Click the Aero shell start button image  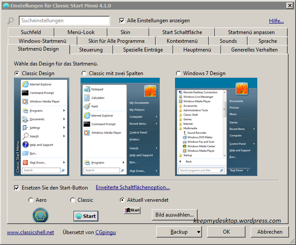click(x=40, y=215)
